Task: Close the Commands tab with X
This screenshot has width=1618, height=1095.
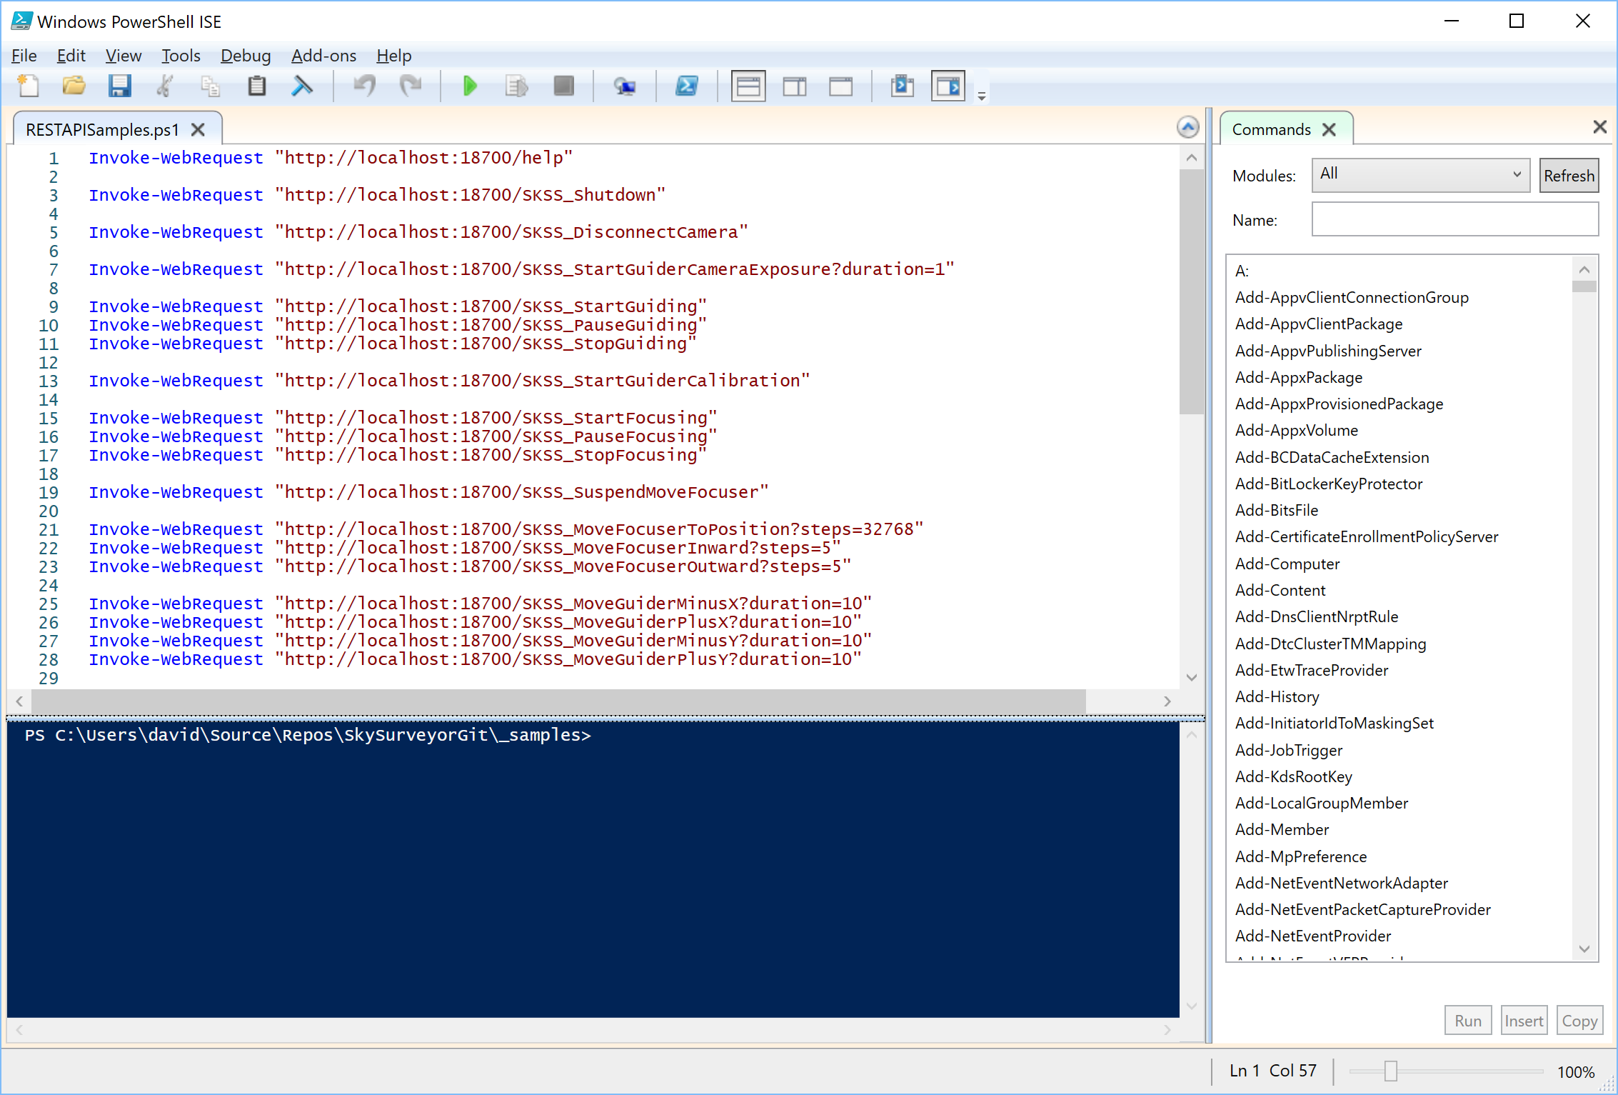Action: pyautogui.click(x=1329, y=130)
